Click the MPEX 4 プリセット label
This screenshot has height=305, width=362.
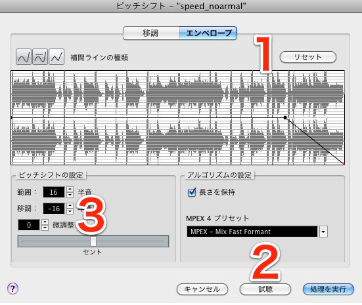tap(217, 218)
